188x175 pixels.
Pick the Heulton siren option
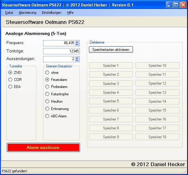click(x=47, y=101)
